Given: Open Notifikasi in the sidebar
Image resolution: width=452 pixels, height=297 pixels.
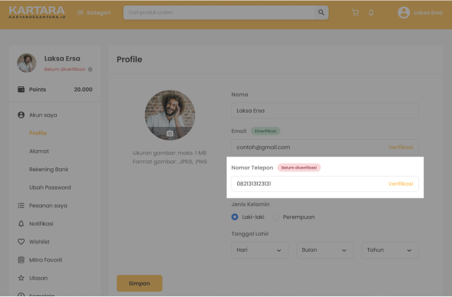Looking at the screenshot, I should 41,224.
